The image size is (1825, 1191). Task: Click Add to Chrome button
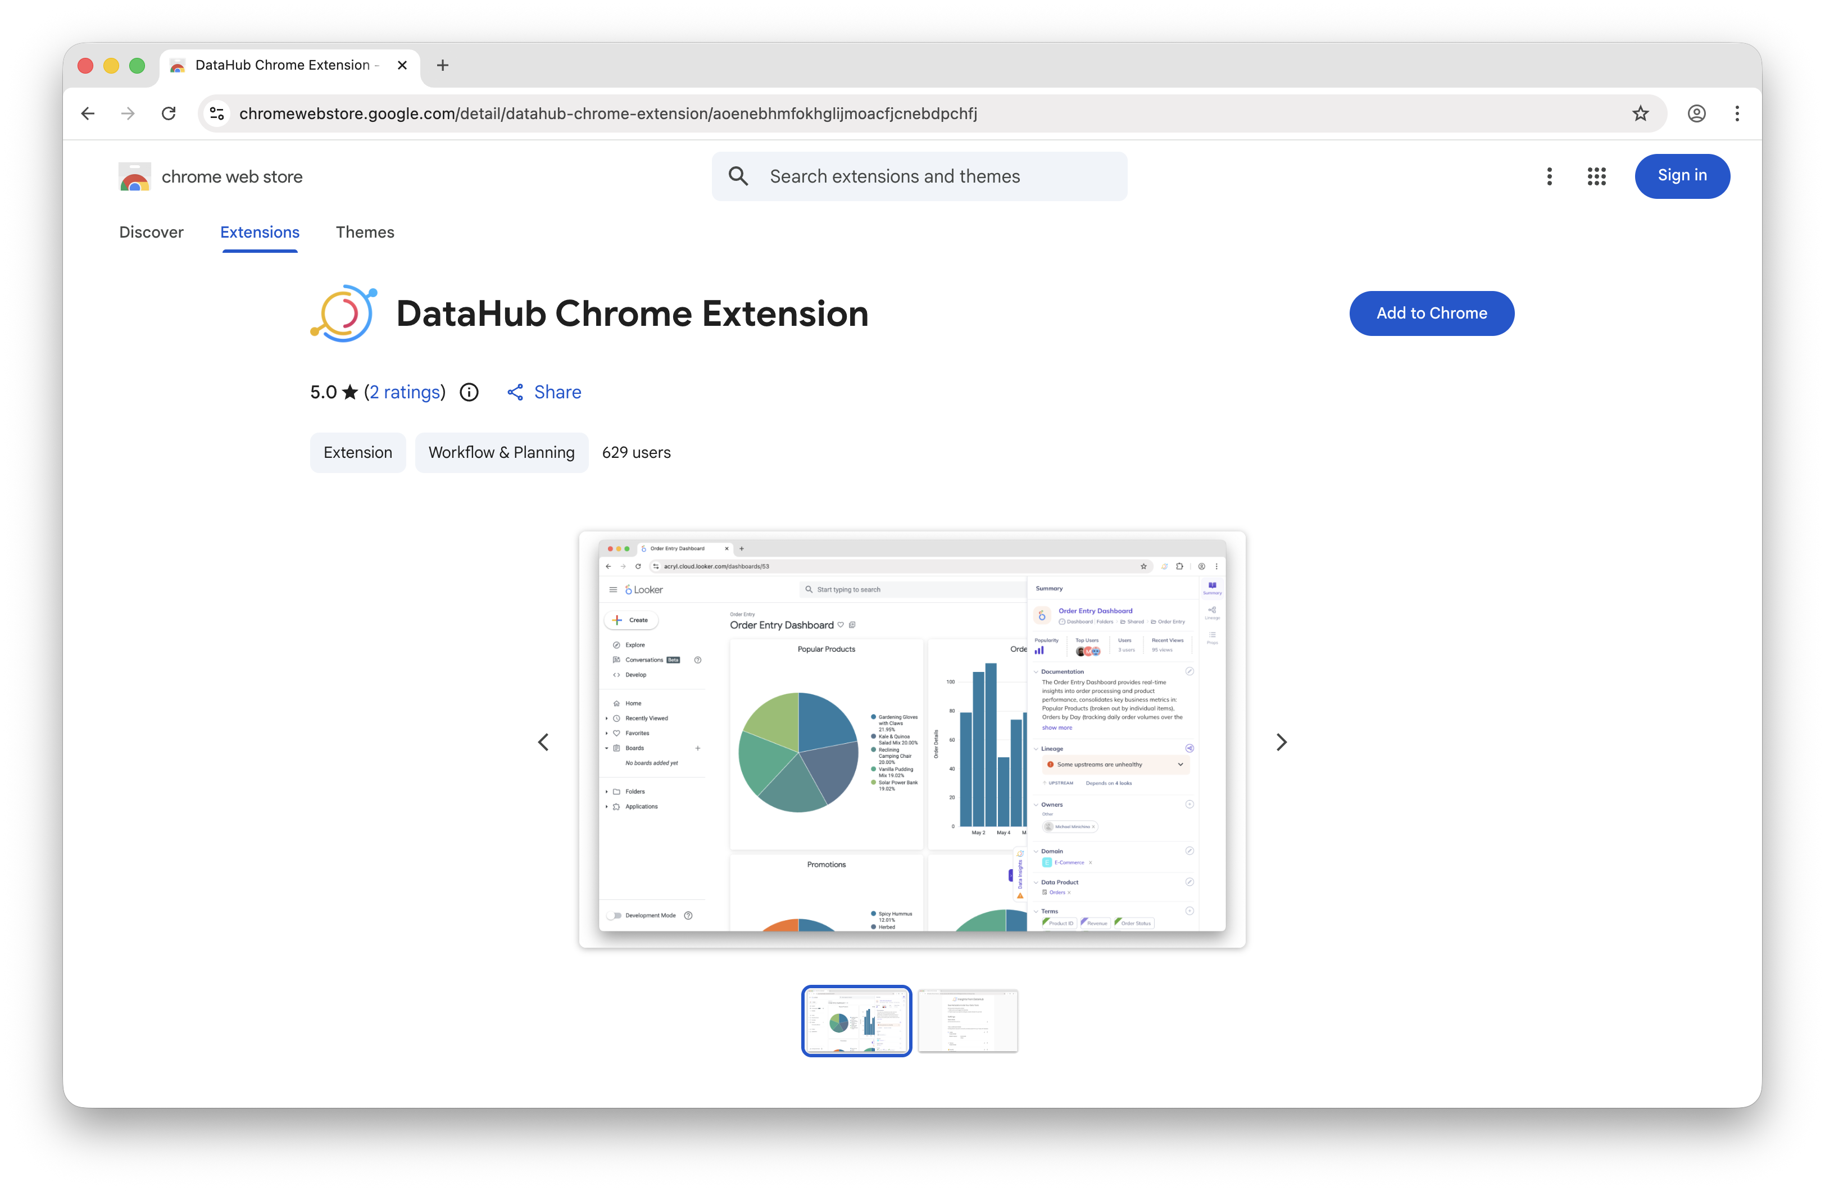[1431, 313]
